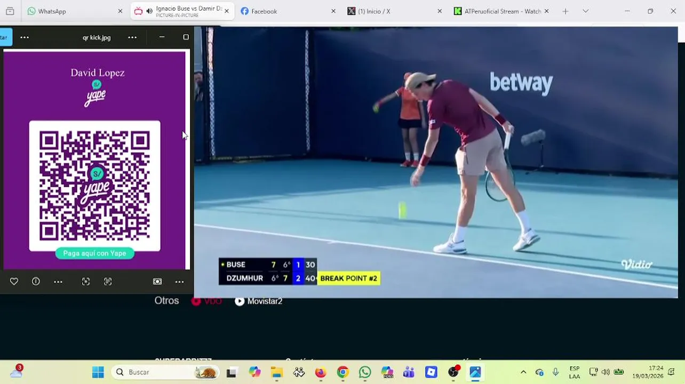Open a new browser tab
The image size is (685, 384).
click(x=565, y=11)
